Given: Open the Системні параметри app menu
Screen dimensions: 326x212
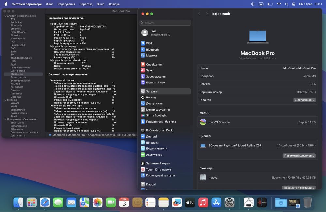Looking at the screenshot, I should [27, 4].
